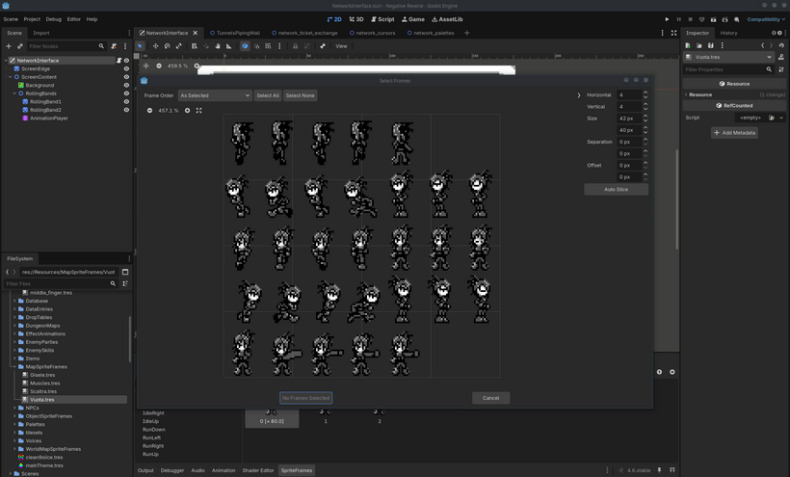Screen dimensions: 790x477
Task: Click the add new node plus icon
Action: tap(8, 46)
